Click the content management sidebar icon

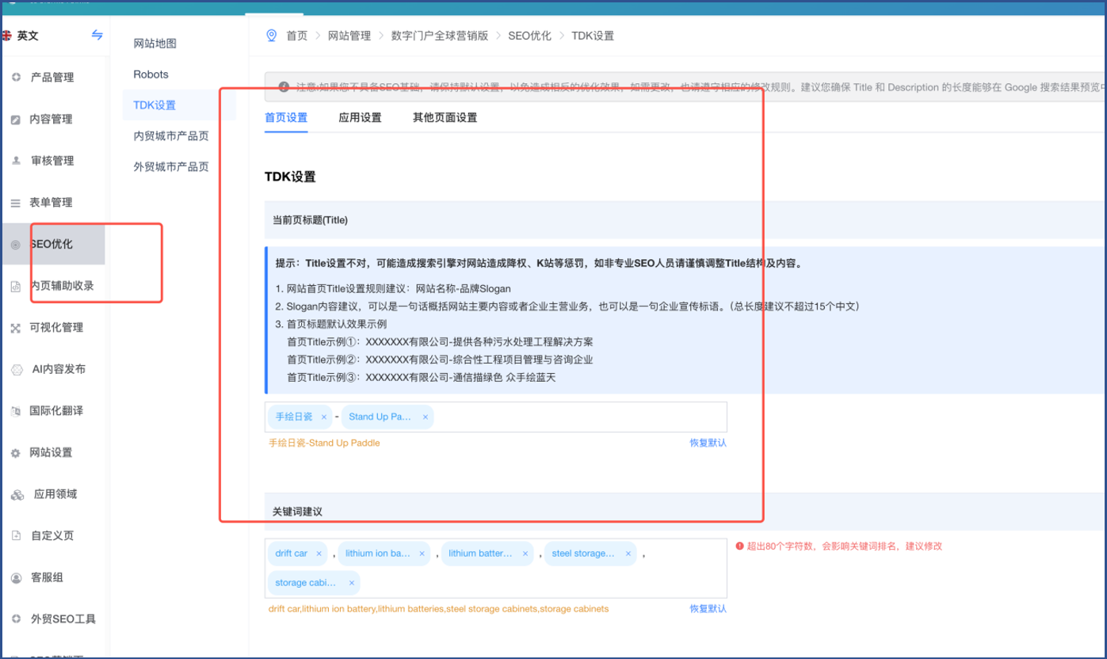pyautogui.click(x=16, y=120)
